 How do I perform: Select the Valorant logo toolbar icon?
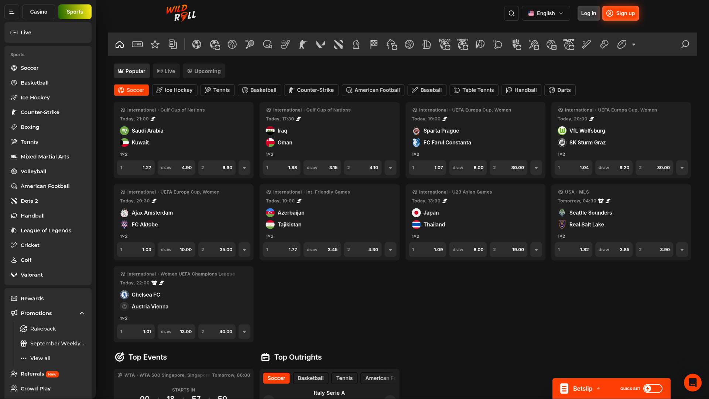pyautogui.click(x=321, y=44)
